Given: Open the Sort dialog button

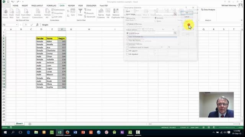Looking at the screenshot, I should click(73, 12).
